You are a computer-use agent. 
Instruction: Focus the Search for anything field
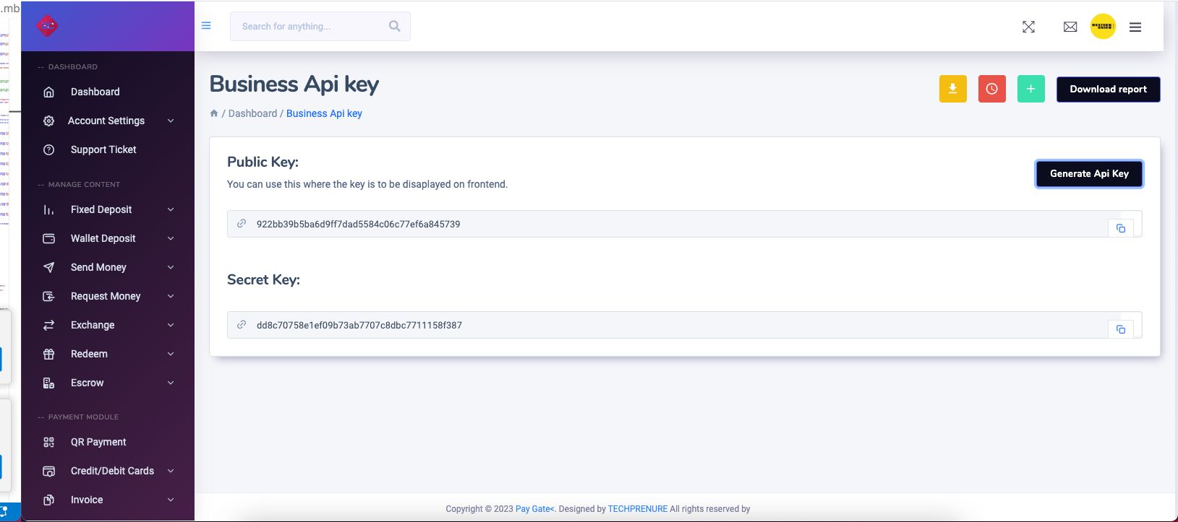pyautogui.click(x=311, y=27)
